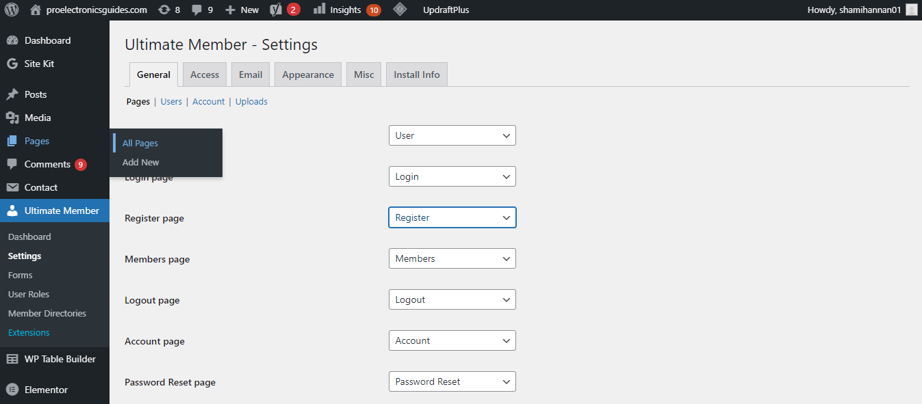Open the Register page dropdown
Viewport: 922px width, 404px height.
tap(452, 217)
